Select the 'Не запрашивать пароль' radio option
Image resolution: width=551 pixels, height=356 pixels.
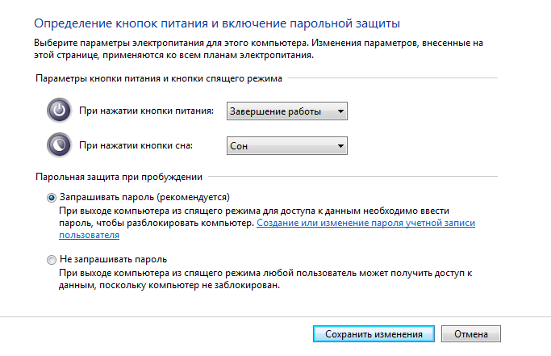(52, 260)
